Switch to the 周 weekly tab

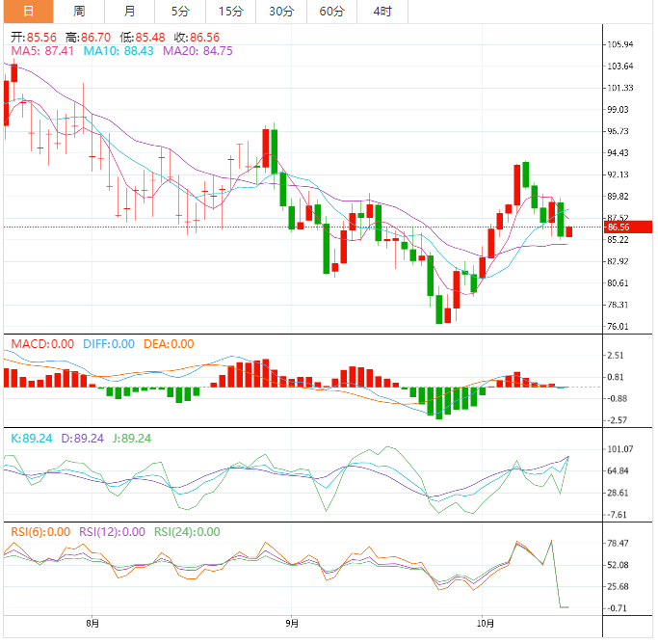[x=79, y=12]
